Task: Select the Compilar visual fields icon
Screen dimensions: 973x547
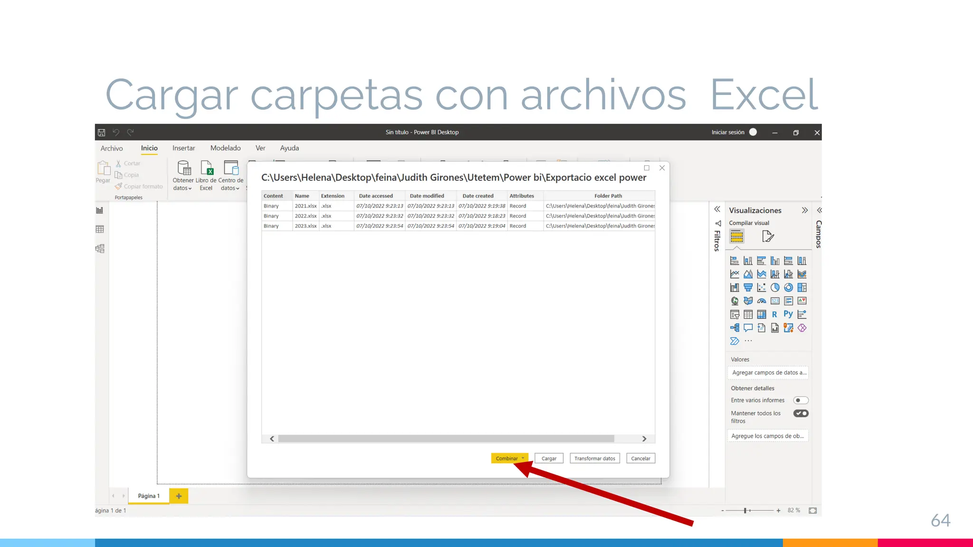Action: pos(737,236)
